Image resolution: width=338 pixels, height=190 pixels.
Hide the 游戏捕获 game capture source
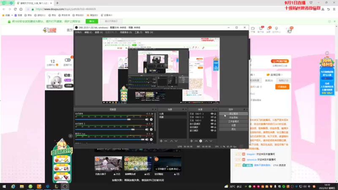point(212,127)
